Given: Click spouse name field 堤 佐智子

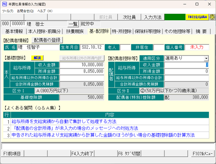Looking at the screenshot, I should pyautogui.click(x=38, y=47).
